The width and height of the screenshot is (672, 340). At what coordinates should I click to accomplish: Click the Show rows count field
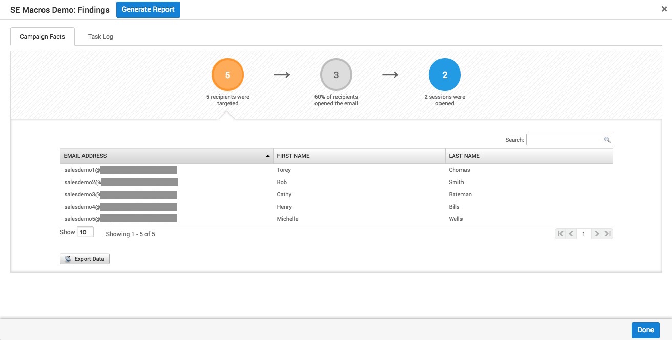click(85, 232)
